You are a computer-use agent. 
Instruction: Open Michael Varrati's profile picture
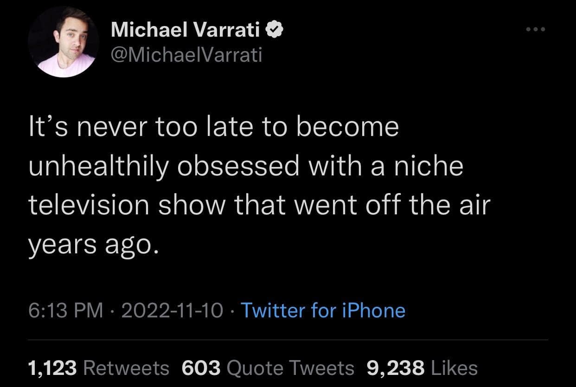point(64,42)
